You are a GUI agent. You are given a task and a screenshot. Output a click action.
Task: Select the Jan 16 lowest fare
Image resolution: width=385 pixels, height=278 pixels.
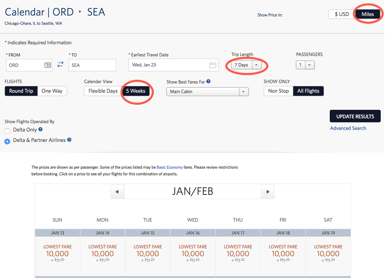pyautogui.click(x=193, y=253)
